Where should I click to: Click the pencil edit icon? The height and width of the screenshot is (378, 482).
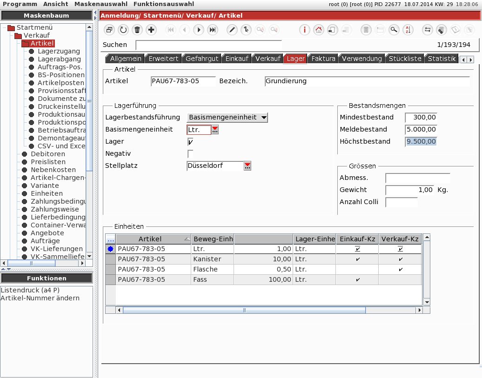232,30
